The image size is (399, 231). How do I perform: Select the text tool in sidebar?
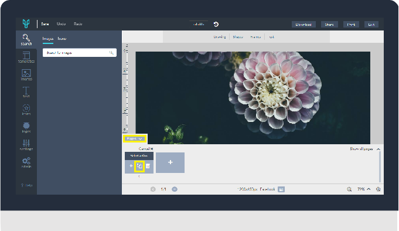click(x=26, y=92)
